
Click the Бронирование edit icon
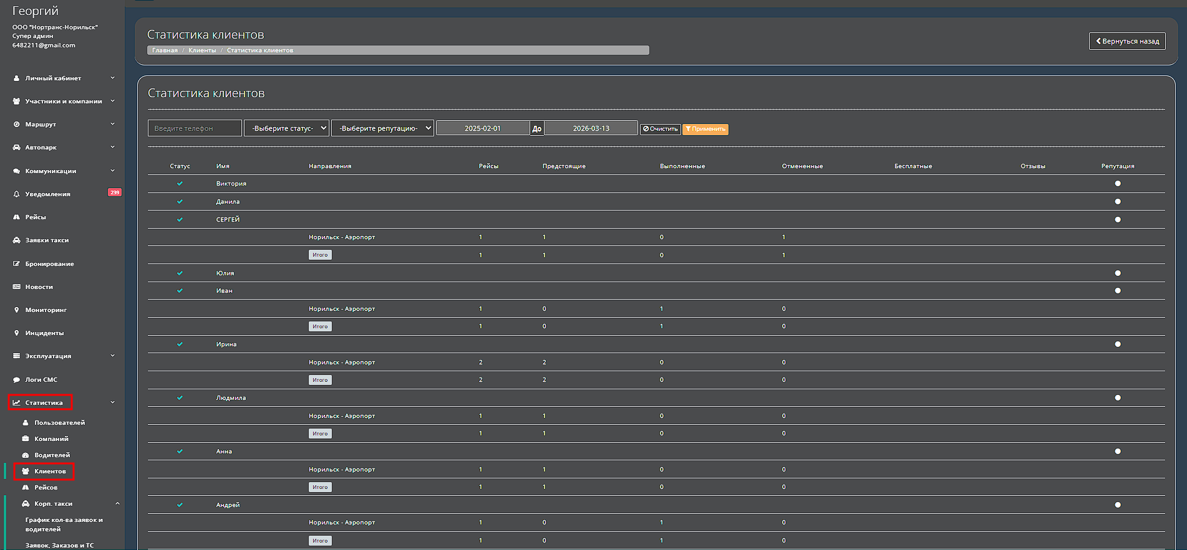point(16,264)
